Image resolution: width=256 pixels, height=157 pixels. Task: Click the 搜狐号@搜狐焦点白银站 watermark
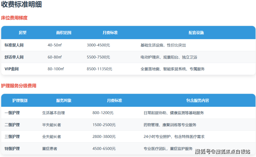coord(222,151)
